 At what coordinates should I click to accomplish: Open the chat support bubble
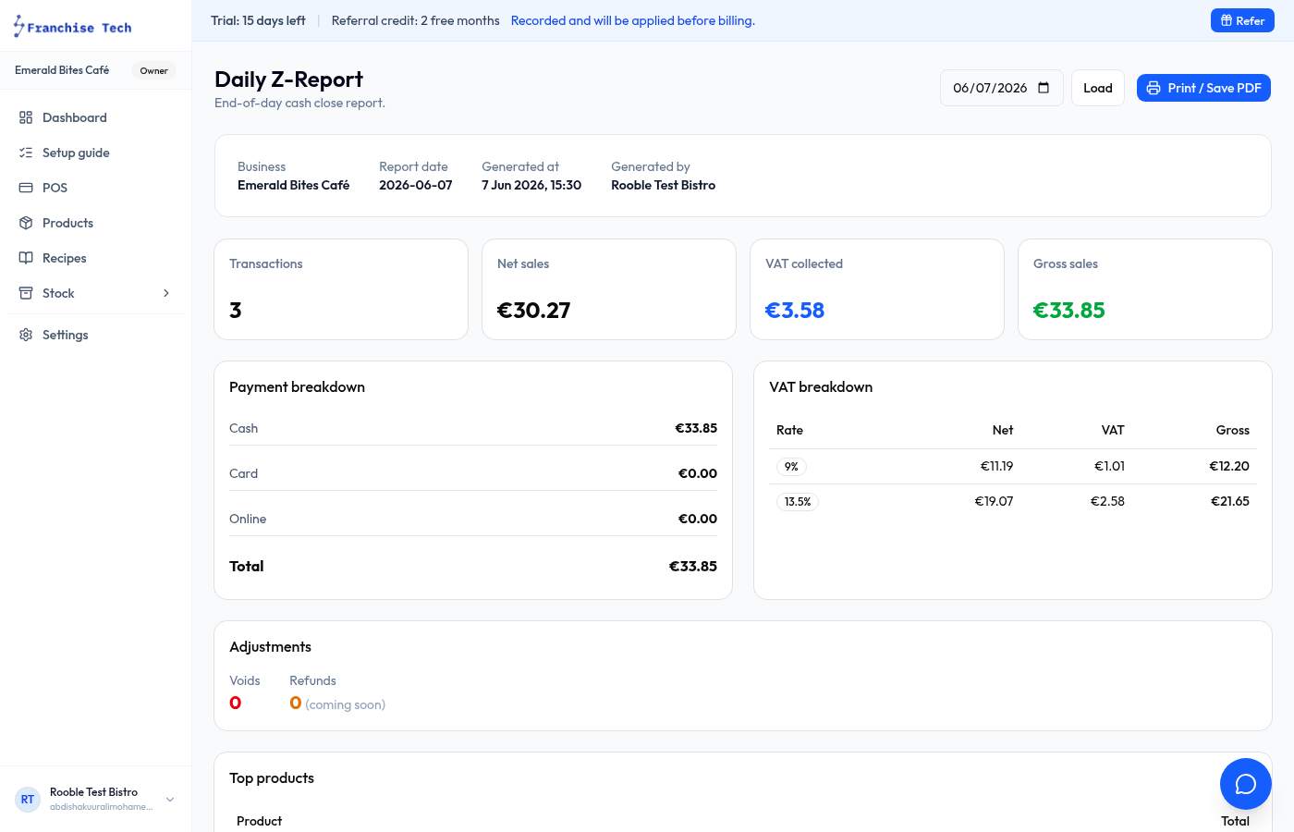1245,784
